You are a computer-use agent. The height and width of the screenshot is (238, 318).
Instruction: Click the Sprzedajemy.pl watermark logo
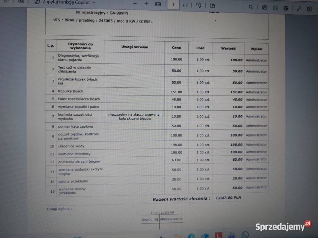pos(283,226)
